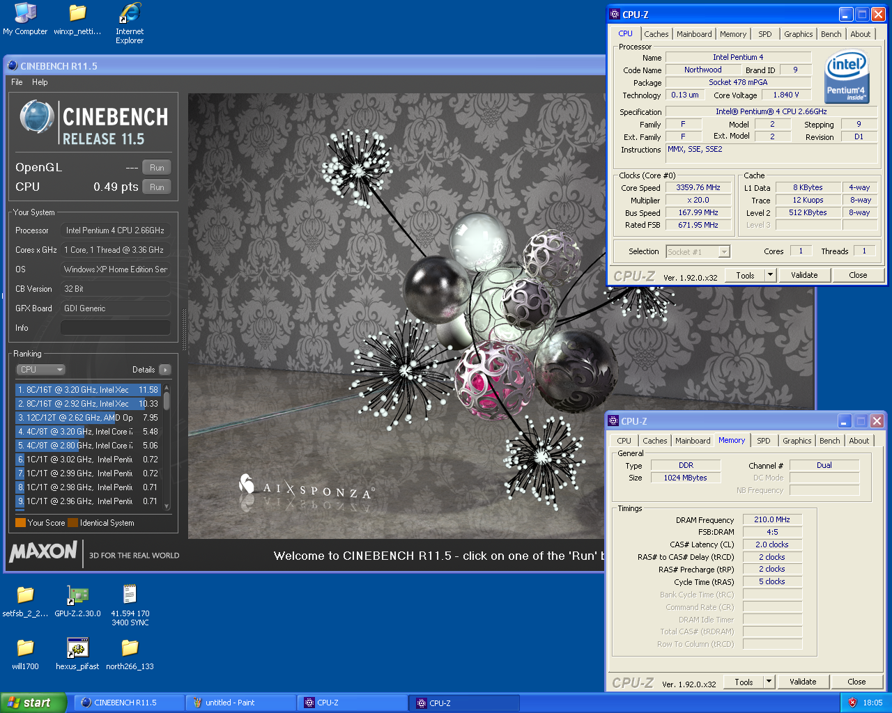892x713 pixels.
Task: Click Tools button in upper CPU-Z window
Action: (745, 275)
